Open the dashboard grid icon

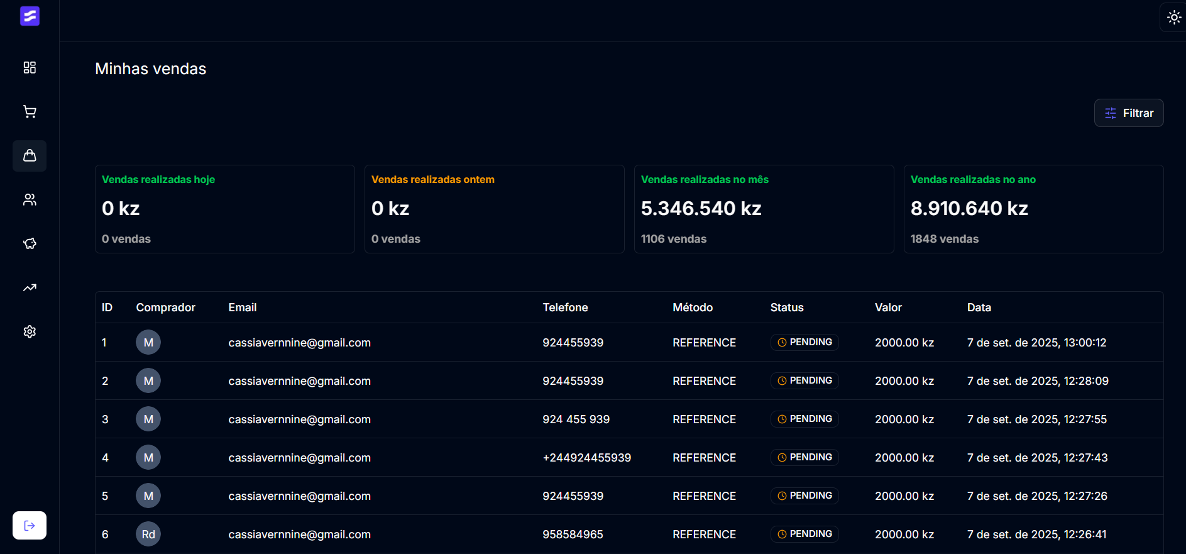(30, 67)
